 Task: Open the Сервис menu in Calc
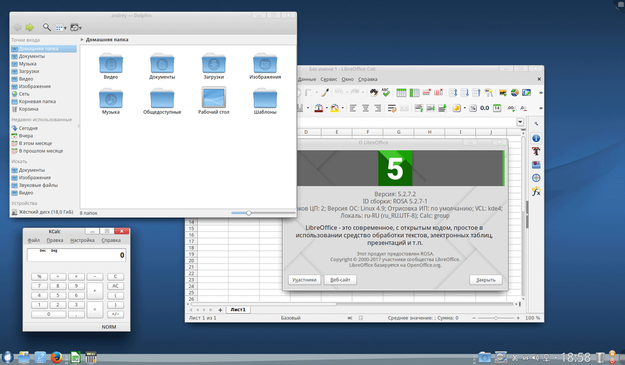(329, 79)
